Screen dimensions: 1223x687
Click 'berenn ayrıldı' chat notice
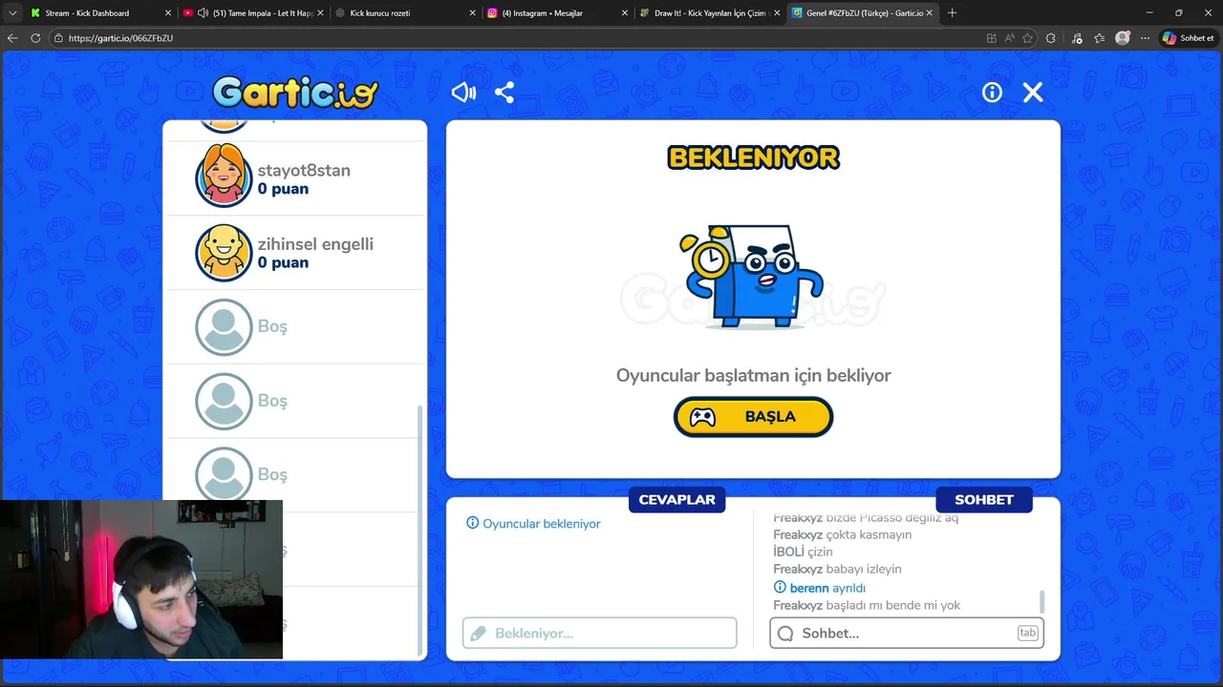click(819, 588)
